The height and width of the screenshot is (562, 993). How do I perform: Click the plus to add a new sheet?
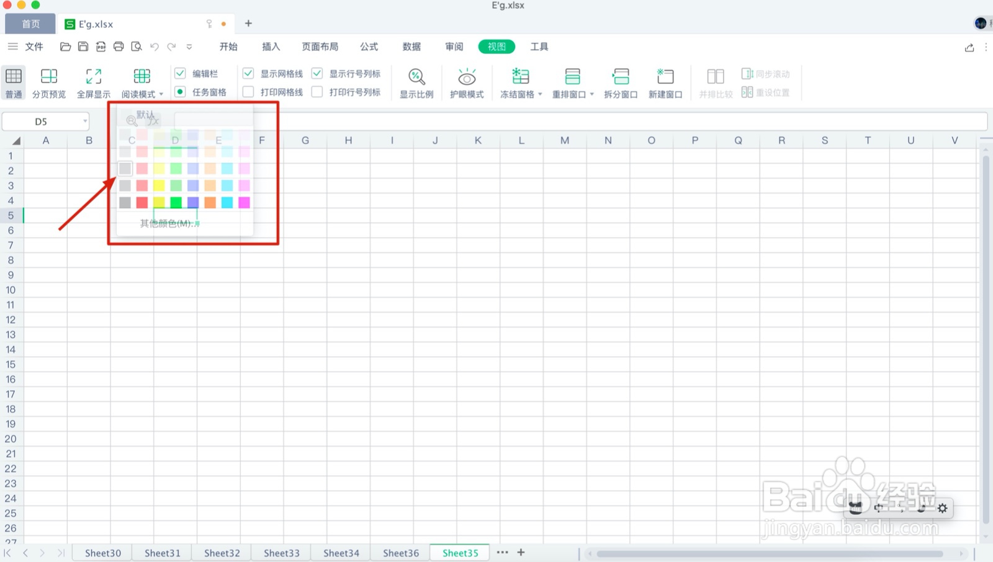(521, 552)
